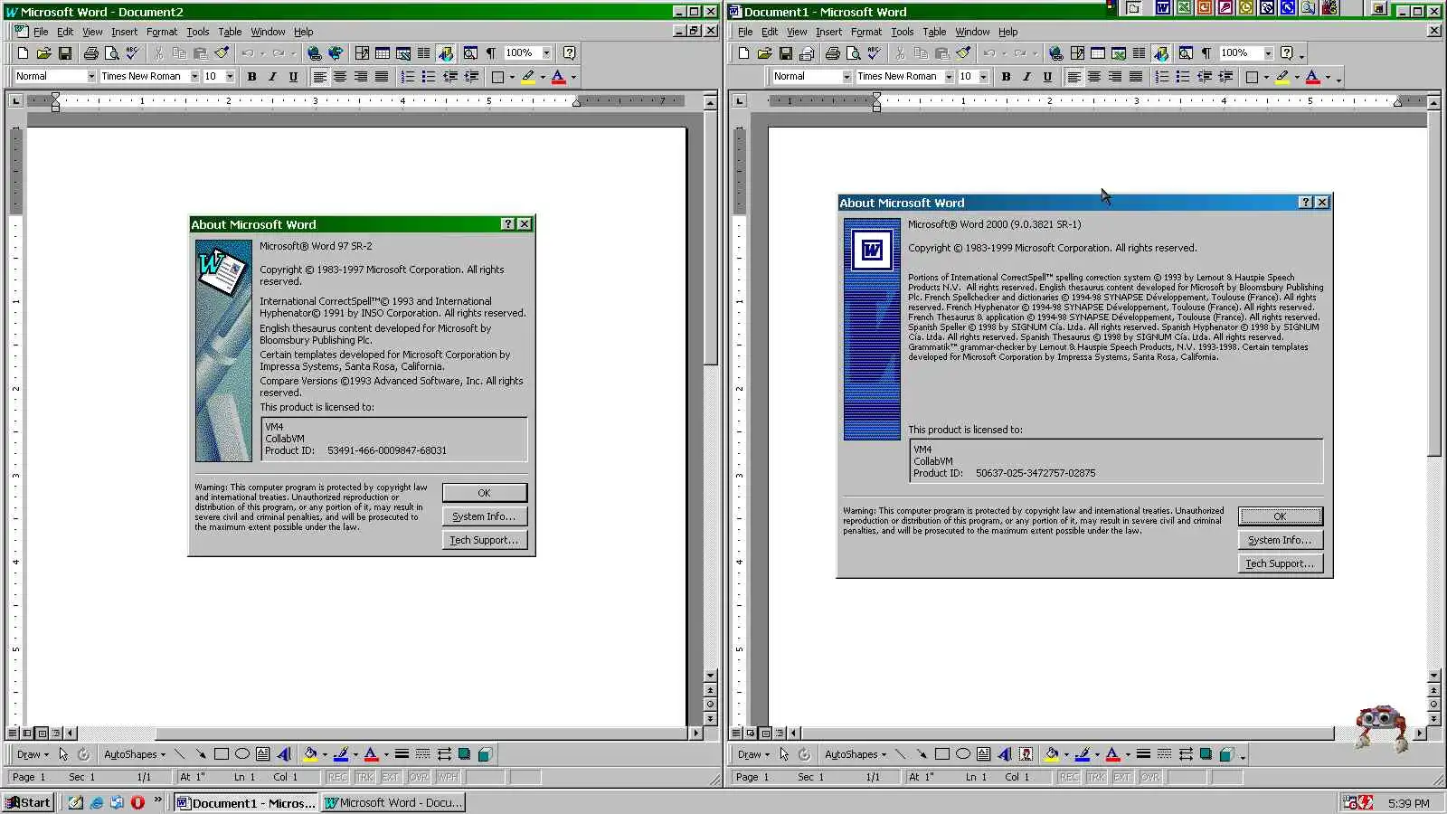
Task: Open the Zoom percentage dropdown in Word 97
Action: (x=546, y=53)
